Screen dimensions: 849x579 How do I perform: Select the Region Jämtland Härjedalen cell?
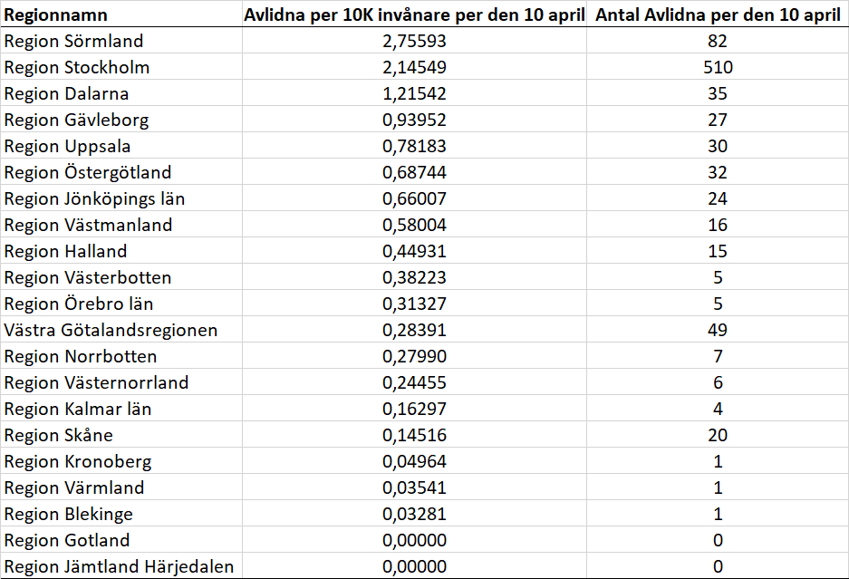click(x=120, y=566)
